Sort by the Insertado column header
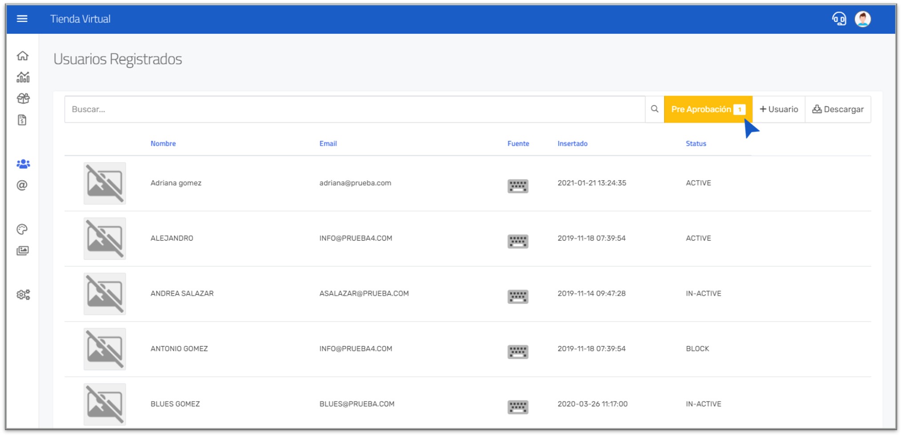Screen dimensions: 902x436 572,144
